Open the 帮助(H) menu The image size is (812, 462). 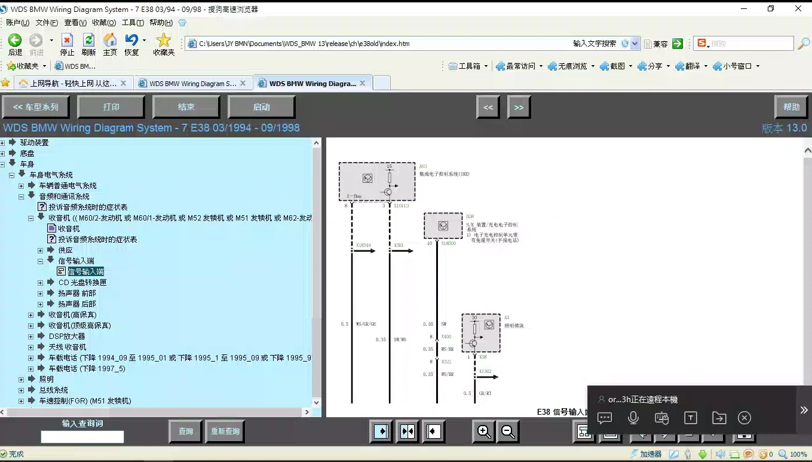tap(161, 23)
